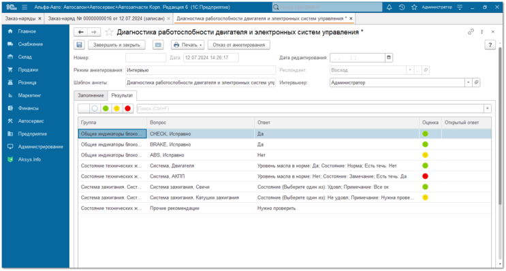Select row ABS, Исправно
Screen dimensions: 506x271
coord(285,155)
